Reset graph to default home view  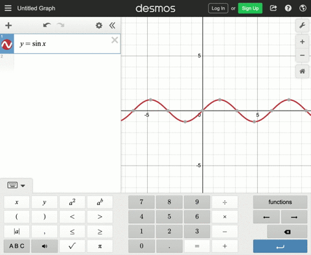point(302,71)
